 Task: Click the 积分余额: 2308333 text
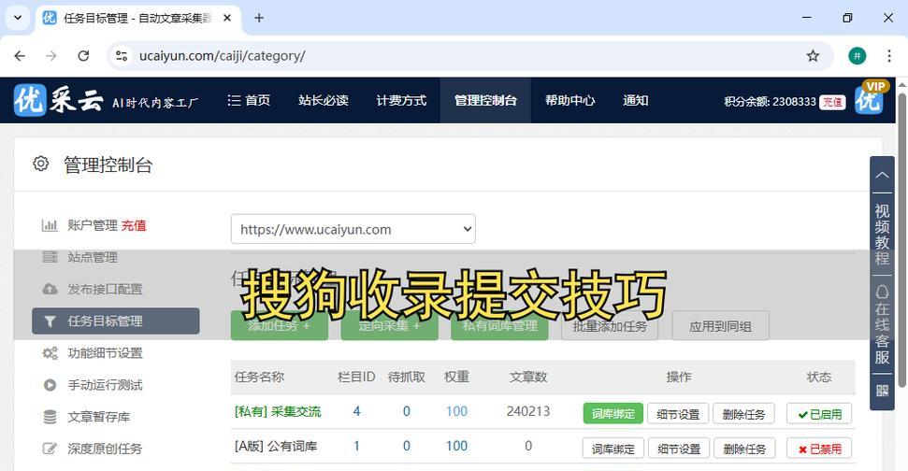coord(770,101)
